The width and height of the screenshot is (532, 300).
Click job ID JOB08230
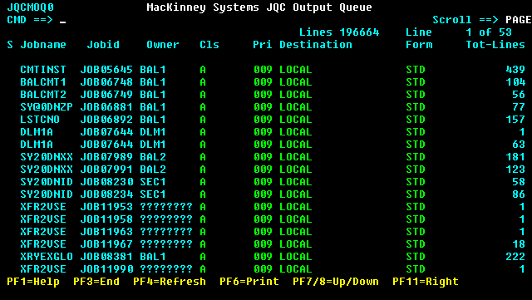tap(106, 182)
